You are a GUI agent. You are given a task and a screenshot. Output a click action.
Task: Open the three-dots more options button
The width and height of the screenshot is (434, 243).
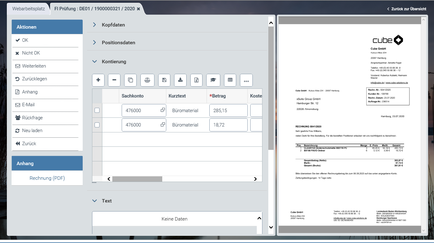click(x=246, y=80)
